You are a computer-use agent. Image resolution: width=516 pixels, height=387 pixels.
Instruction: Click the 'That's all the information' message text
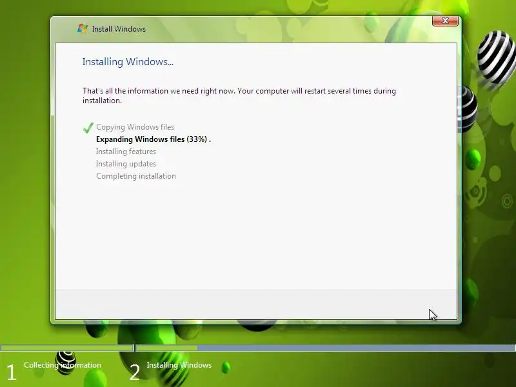tap(239, 95)
